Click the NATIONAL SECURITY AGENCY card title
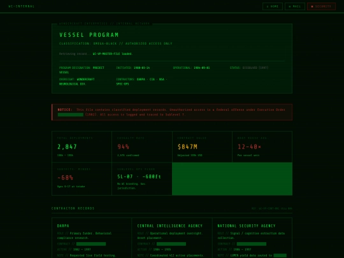 point(247,226)
